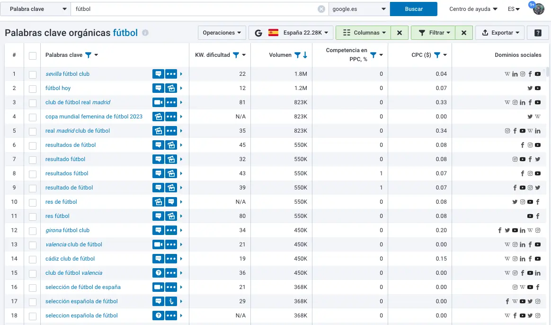
Task: Expand the google.es search engine dropdown
Action: tap(359, 9)
